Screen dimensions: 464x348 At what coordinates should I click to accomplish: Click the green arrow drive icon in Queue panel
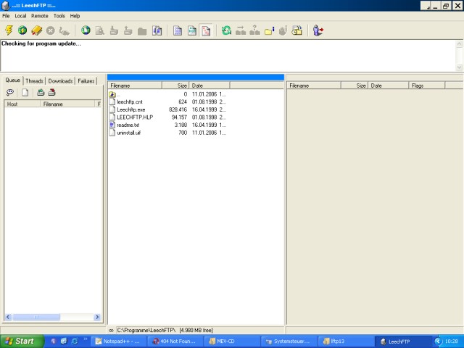click(x=41, y=92)
